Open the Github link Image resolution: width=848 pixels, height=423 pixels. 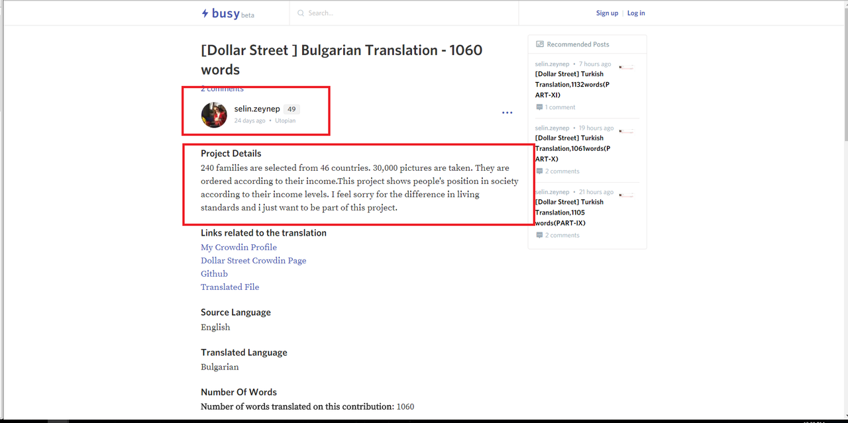214,274
